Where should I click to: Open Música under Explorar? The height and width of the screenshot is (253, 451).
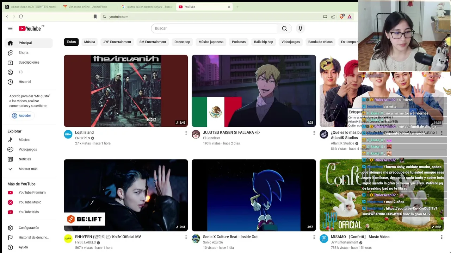(x=29, y=140)
